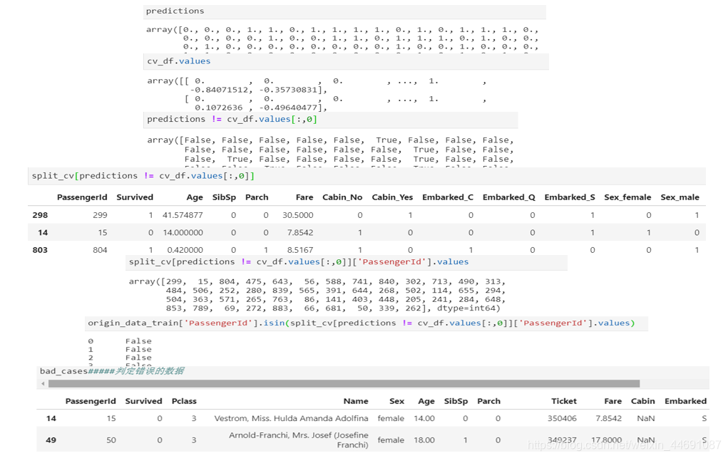This screenshot has height=458, width=728.
Task: Click the Embarked_C column header
Action: click(448, 197)
